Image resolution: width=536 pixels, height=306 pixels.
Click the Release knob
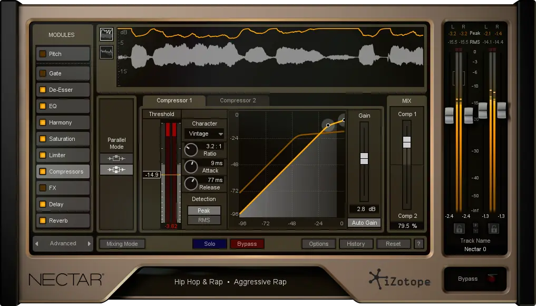(191, 184)
